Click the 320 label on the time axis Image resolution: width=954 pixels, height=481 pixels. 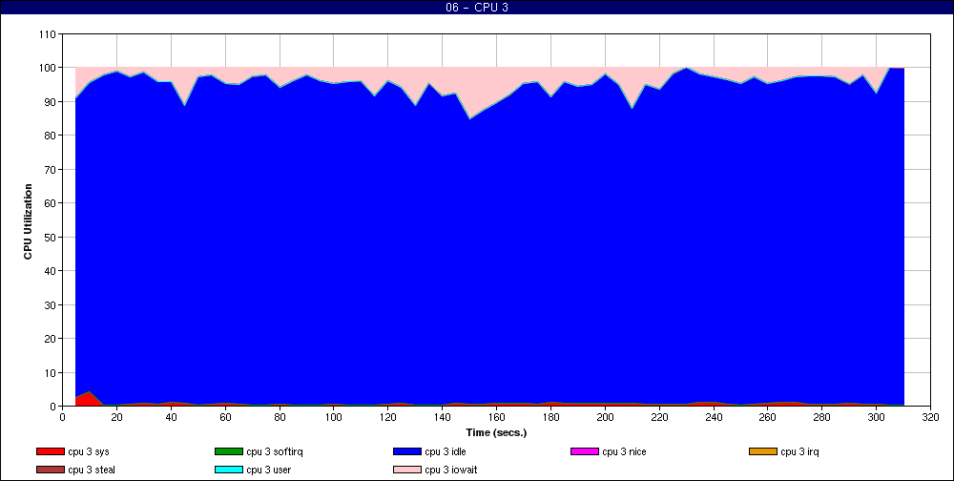point(931,417)
